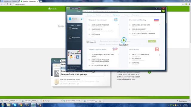
Task: Reload the mediaget.com page
Action: [x=7, y=4]
